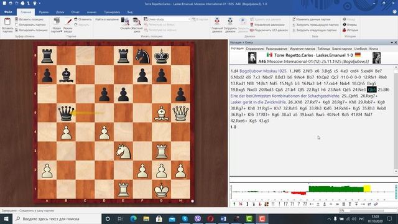Open the Бланк партии tab
Screen dimensions: 398x224
click(342, 49)
